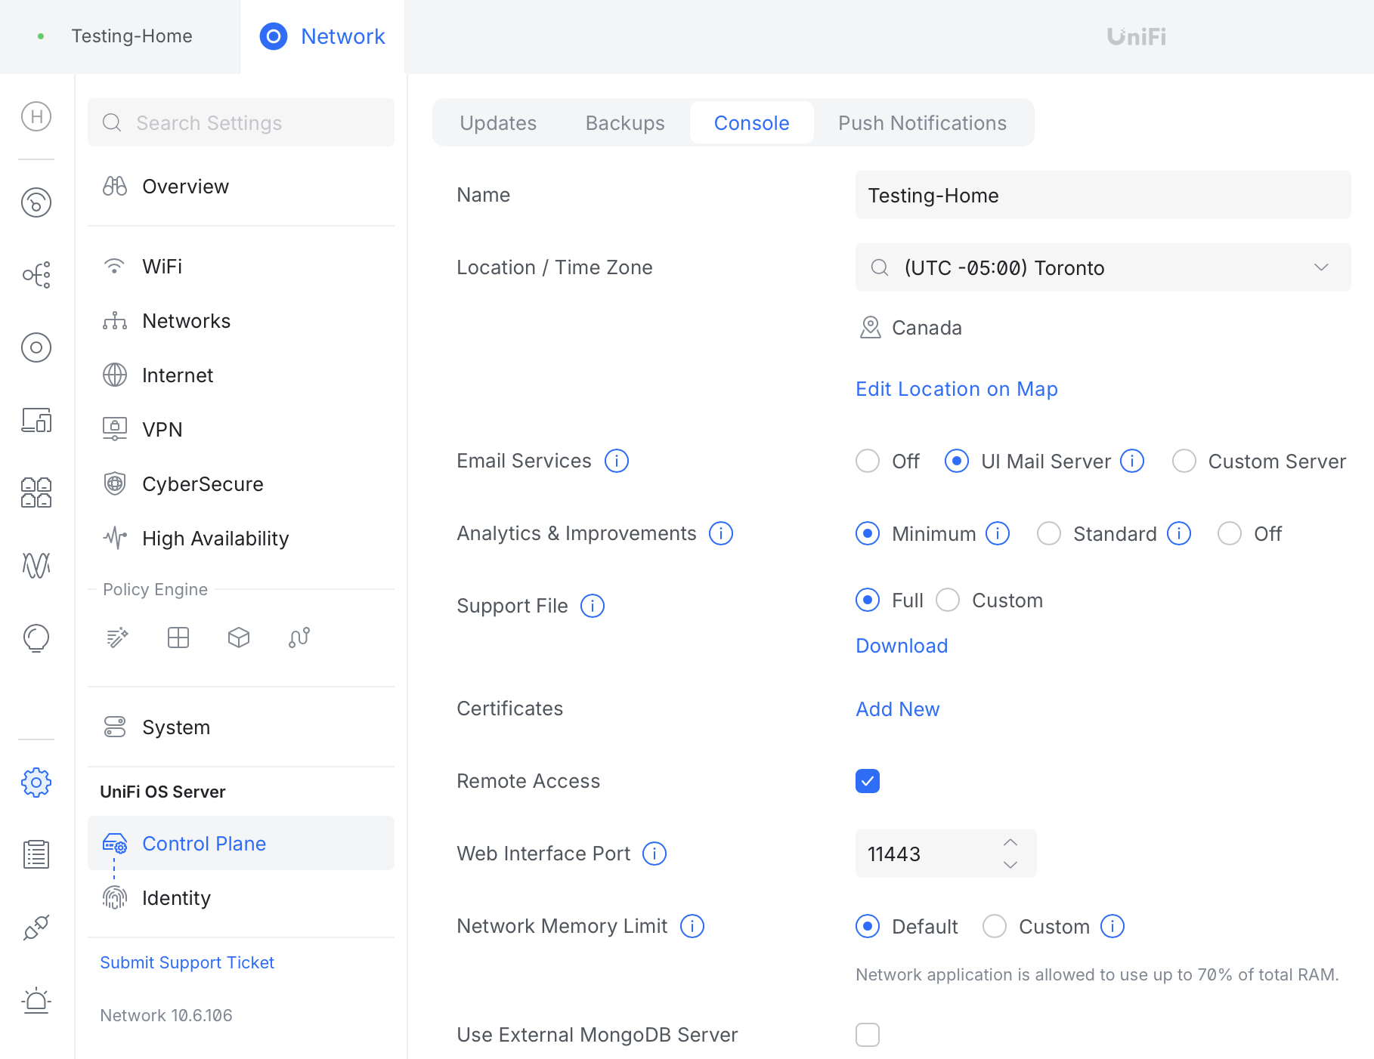The width and height of the screenshot is (1374, 1059).
Task: Choose Minimum analytics radio button
Action: pyautogui.click(x=868, y=533)
